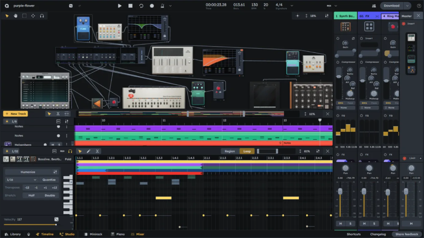Click the New Track button

point(16,114)
